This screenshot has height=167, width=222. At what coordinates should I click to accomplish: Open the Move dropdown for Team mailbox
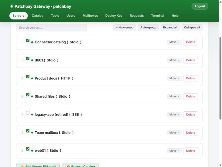tap(174, 133)
